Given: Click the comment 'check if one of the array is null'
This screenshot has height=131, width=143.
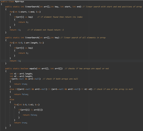Looking at the screenshot, I should click(113, 89).
